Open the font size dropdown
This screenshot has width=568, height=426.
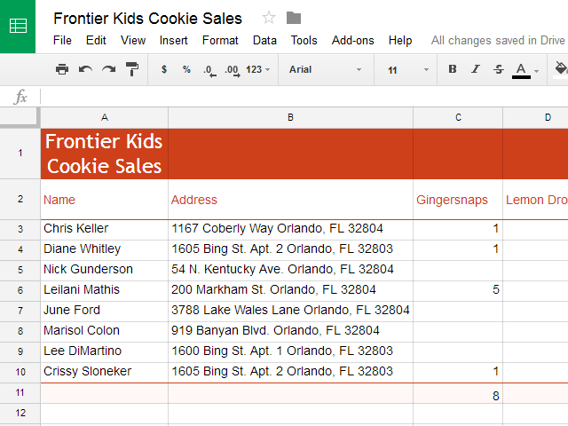pyautogui.click(x=407, y=69)
